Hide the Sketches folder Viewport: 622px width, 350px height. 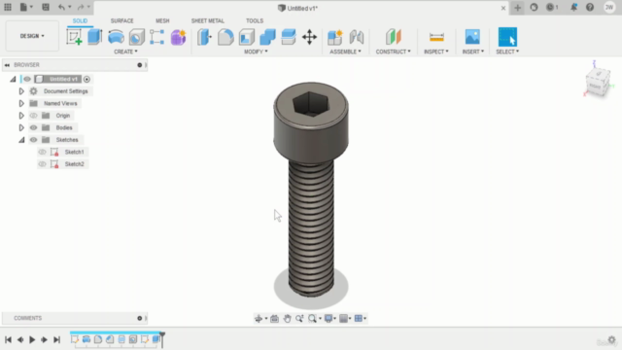point(33,140)
